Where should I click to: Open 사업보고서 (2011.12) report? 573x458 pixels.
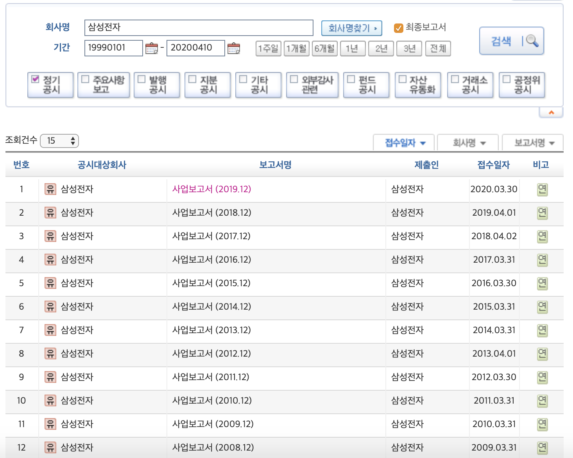coord(211,377)
